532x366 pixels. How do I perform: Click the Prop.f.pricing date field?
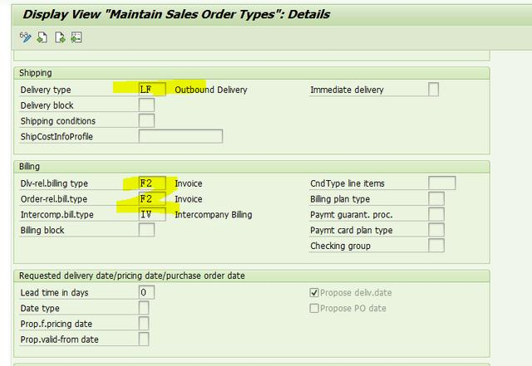pos(144,324)
